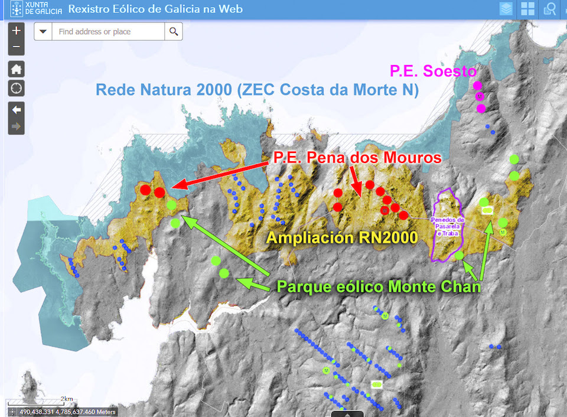Go to previous map extent
The height and width of the screenshot is (417, 567).
[x=16, y=110]
